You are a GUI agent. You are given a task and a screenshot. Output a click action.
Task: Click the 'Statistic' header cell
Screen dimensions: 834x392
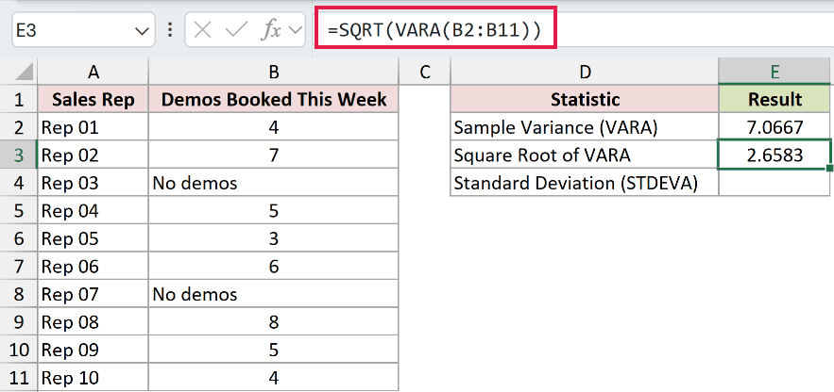tap(585, 99)
